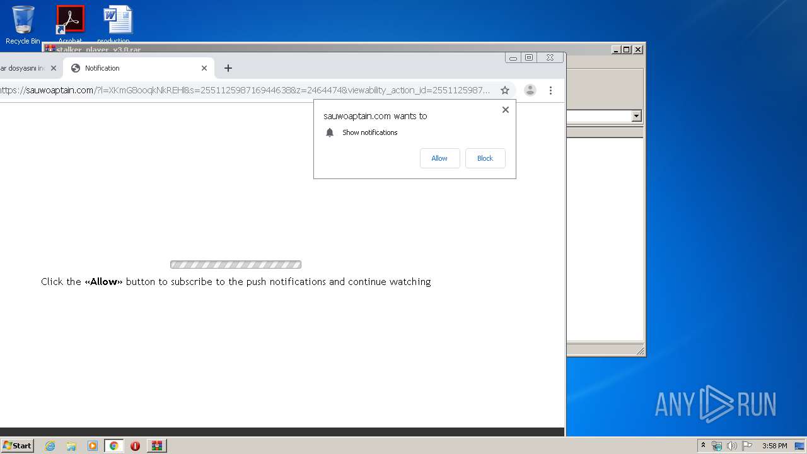Click the striped loading progress bar
This screenshot has width=807, height=454.
(236, 265)
